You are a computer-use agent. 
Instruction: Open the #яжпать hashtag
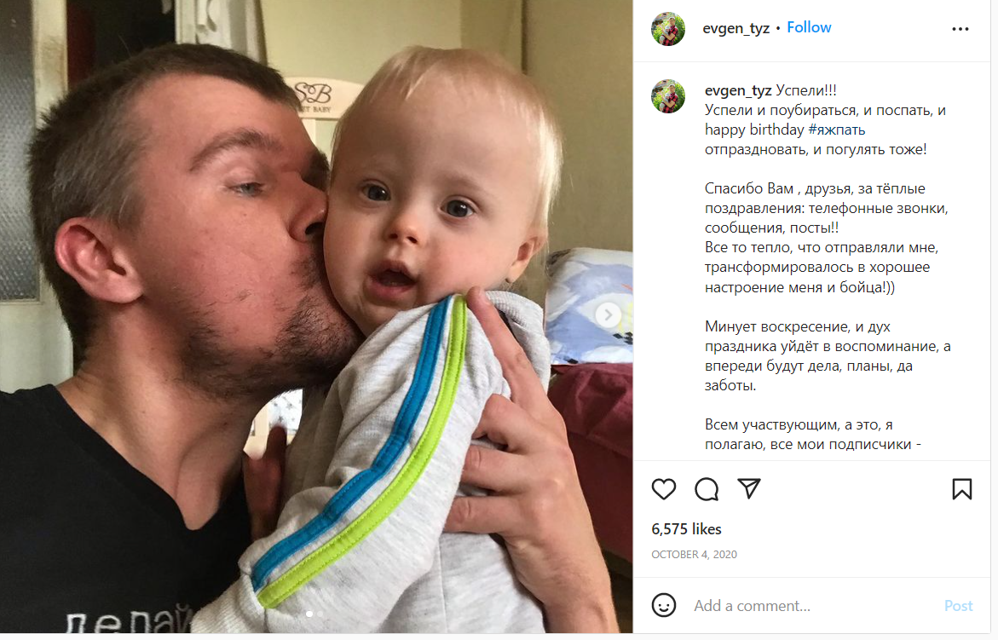(x=836, y=130)
